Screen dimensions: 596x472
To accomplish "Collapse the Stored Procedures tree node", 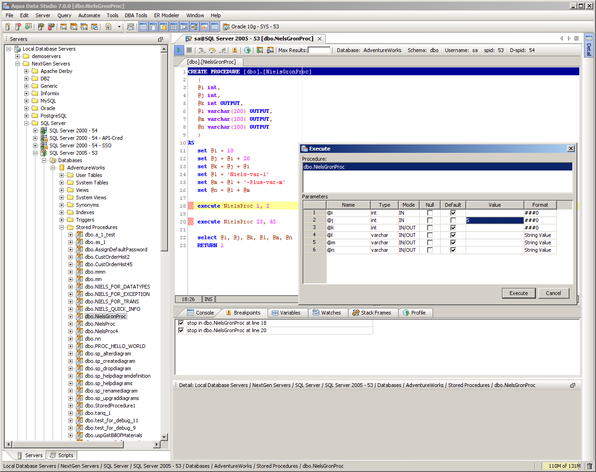I will coord(62,227).
